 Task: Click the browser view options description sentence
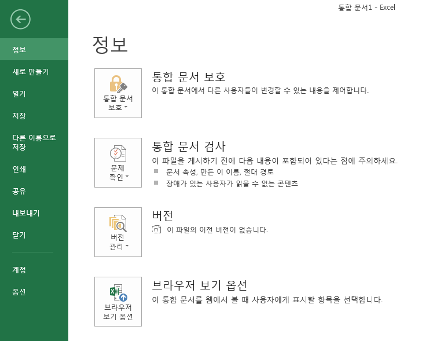(x=267, y=299)
